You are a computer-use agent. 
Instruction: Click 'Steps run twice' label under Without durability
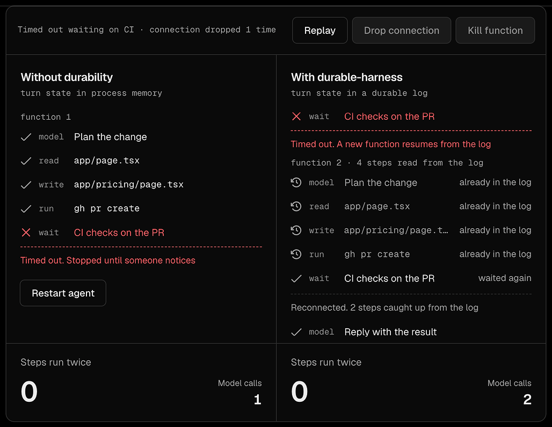(x=56, y=362)
